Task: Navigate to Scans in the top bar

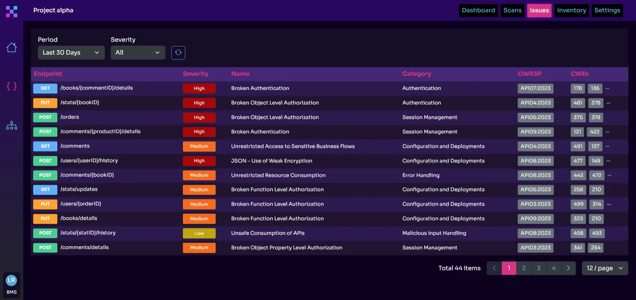Action: click(512, 10)
